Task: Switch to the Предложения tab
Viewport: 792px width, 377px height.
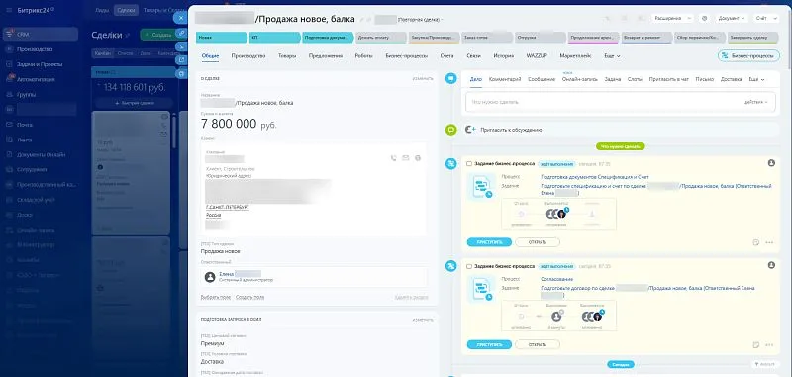Action: pyautogui.click(x=326, y=56)
